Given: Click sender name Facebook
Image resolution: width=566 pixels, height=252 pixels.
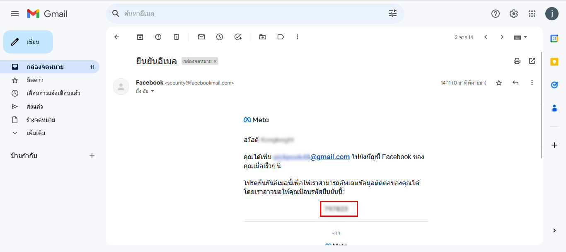Looking at the screenshot, I should point(150,82).
